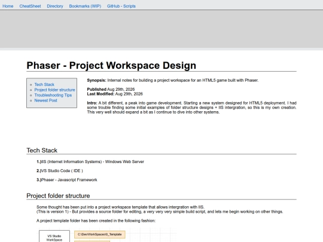
Task: Click the Synopsis label text
Action: coord(97,80)
